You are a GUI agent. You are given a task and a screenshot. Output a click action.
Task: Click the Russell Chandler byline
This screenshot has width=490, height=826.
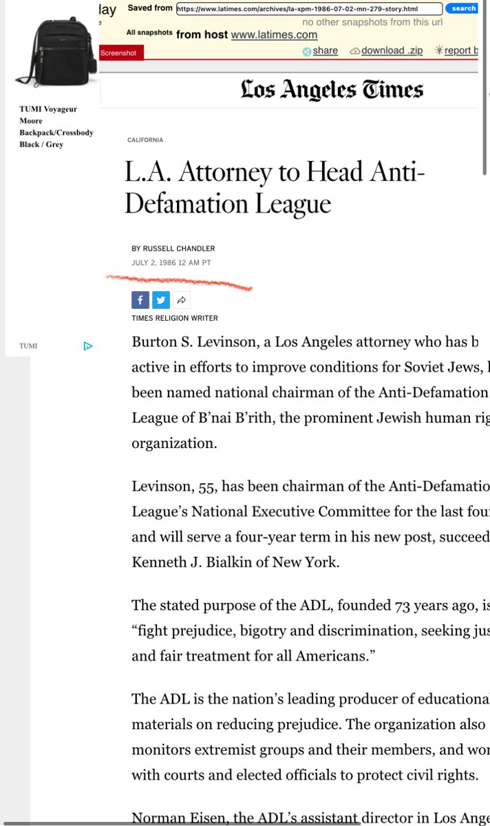point(173,248)
